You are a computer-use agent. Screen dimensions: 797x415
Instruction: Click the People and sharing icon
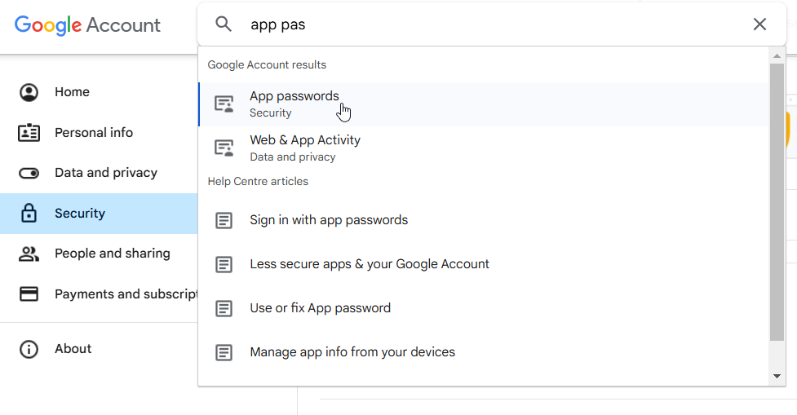pyautogui.click(x=29, y=254)
